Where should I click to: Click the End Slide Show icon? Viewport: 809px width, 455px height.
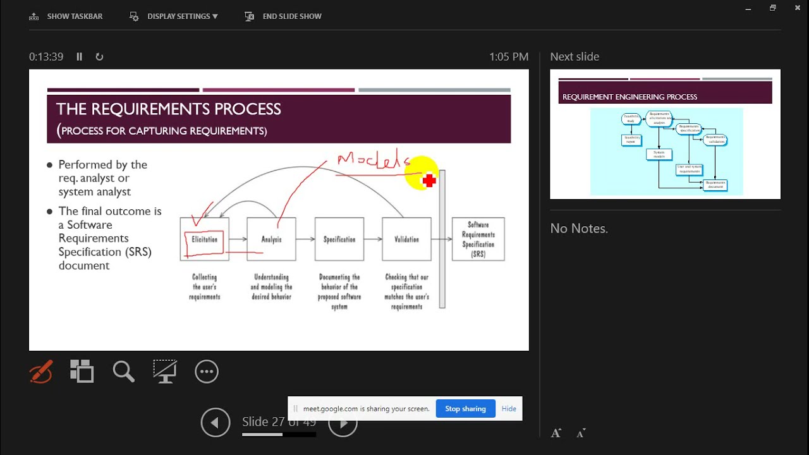pyautogui.click(x=250, y=16)
